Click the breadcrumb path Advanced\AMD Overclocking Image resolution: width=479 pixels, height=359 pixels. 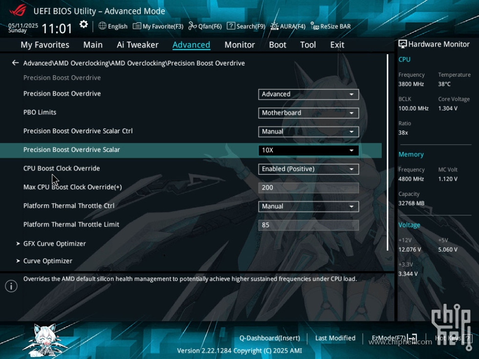[134, 63]
